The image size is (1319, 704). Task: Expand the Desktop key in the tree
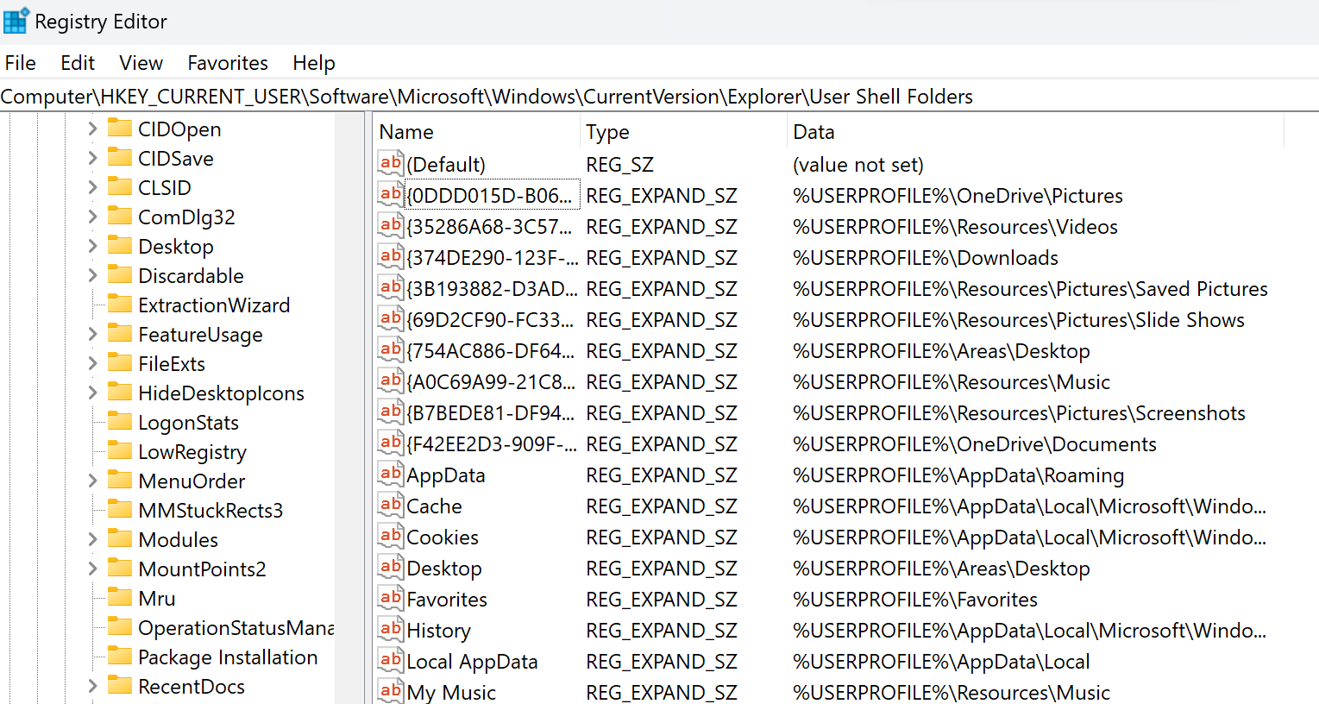[92, 246]
